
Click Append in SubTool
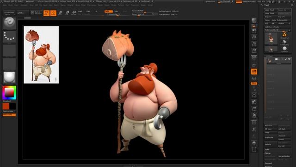(284, 136)
